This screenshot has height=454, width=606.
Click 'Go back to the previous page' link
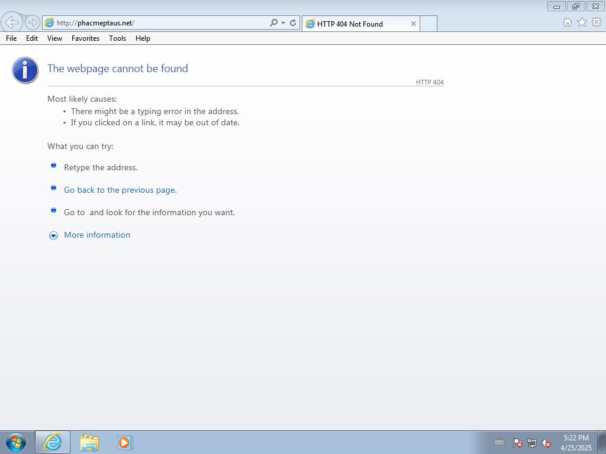[x=120, y=190]
